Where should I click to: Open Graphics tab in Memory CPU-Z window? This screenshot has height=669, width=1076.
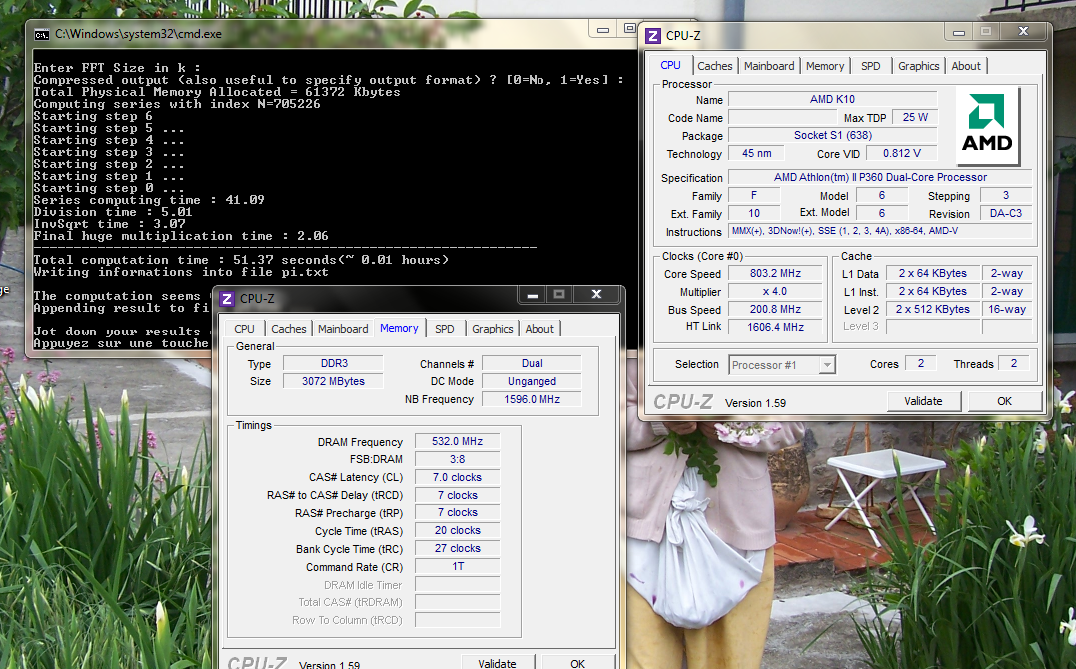click(x=492, y=329)
